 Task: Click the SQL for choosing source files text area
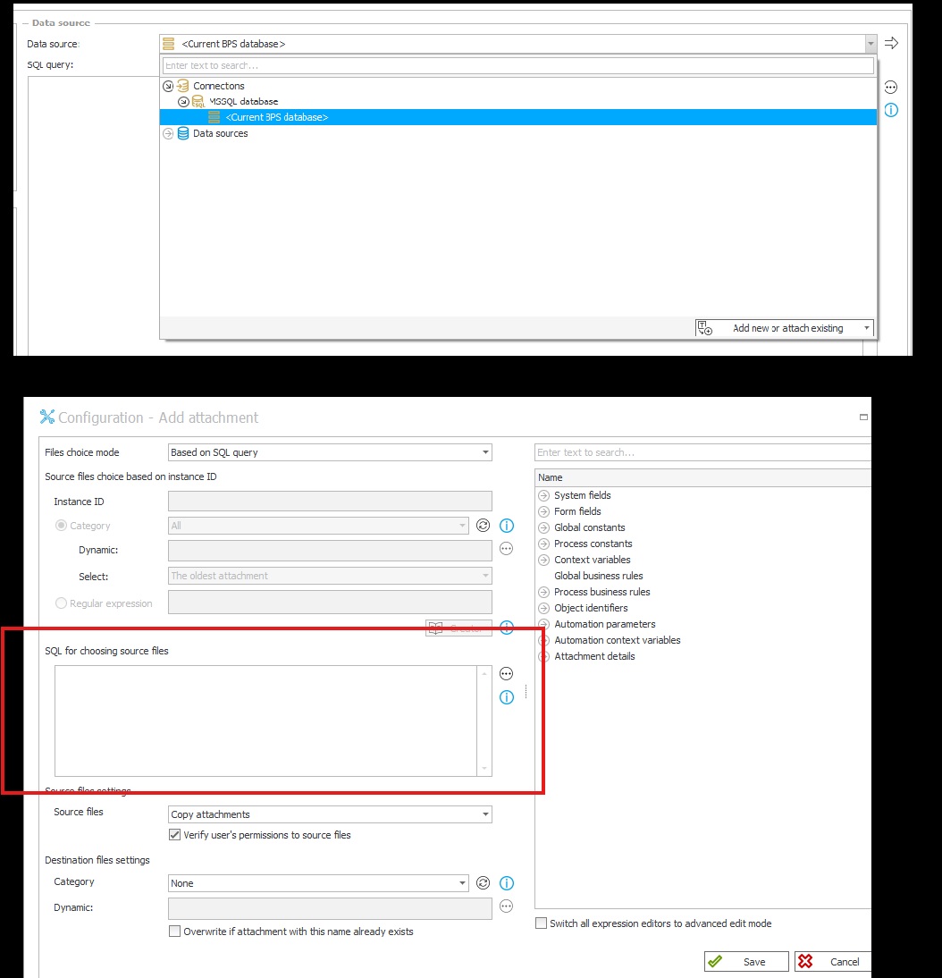266,721
